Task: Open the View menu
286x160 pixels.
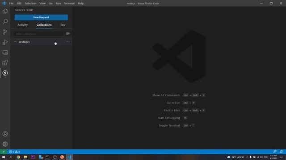Action: click(42, 3)
